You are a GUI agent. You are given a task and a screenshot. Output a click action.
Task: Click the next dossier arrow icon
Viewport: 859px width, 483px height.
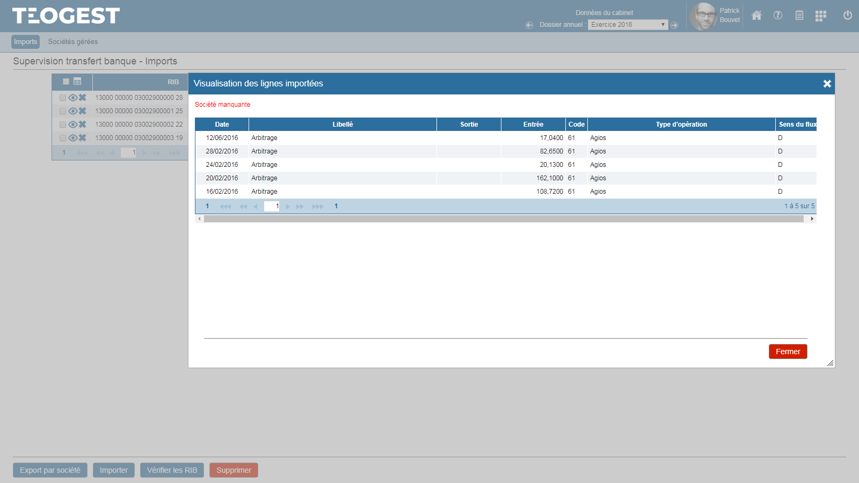675,25
